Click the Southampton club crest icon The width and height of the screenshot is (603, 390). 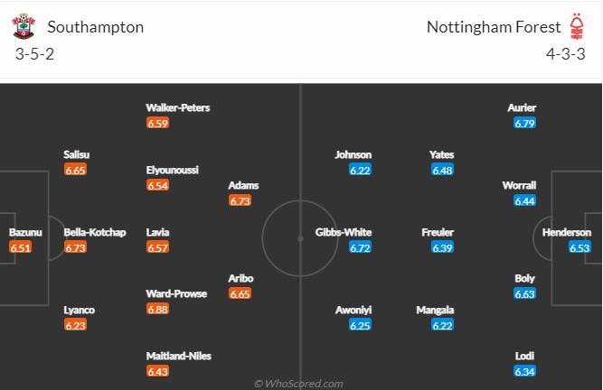pyautogui.click(x=24, y=26)
